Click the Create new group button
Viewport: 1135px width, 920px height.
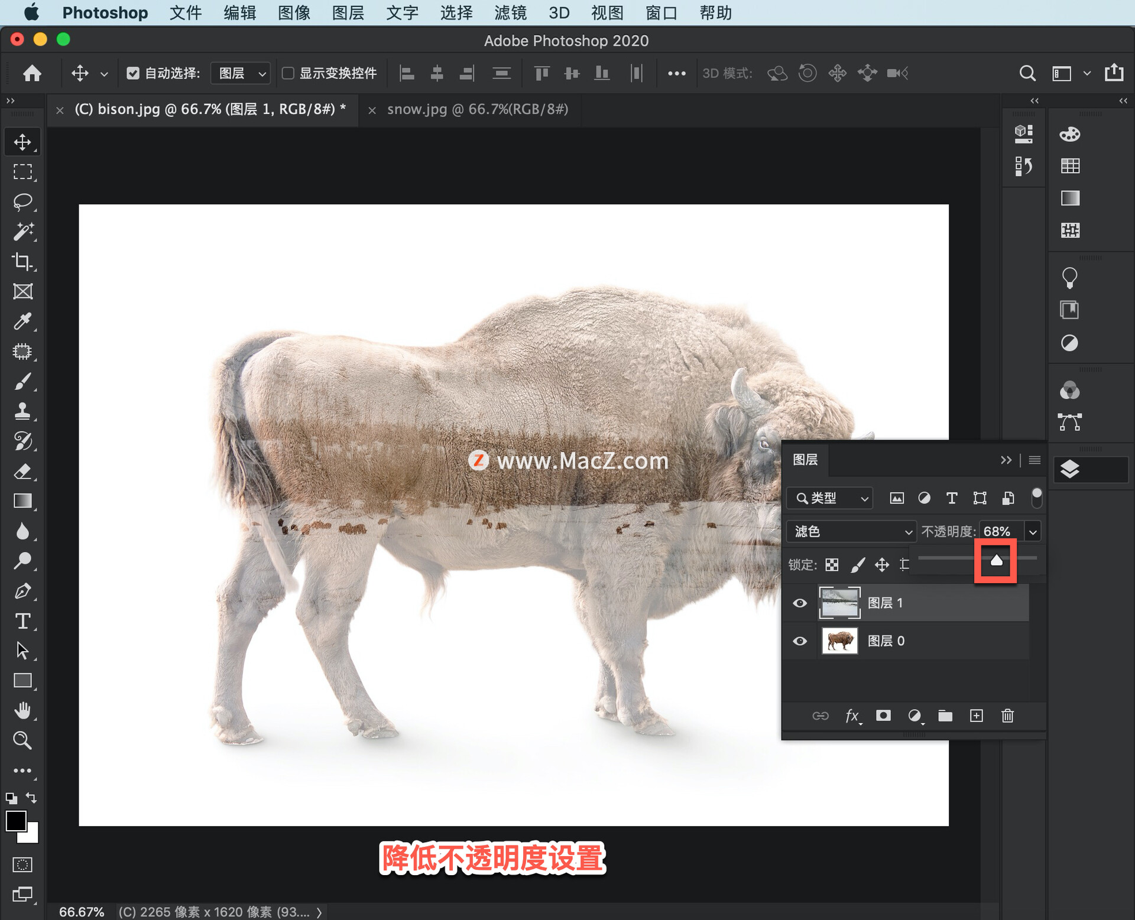(x=945, y=716)
